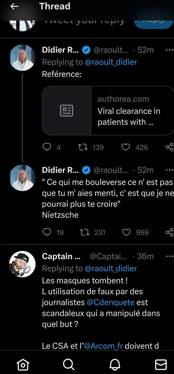Open the @Cdenquete mention link
The height and width of the screenshot is (374, 174).
tap(111, 302)
